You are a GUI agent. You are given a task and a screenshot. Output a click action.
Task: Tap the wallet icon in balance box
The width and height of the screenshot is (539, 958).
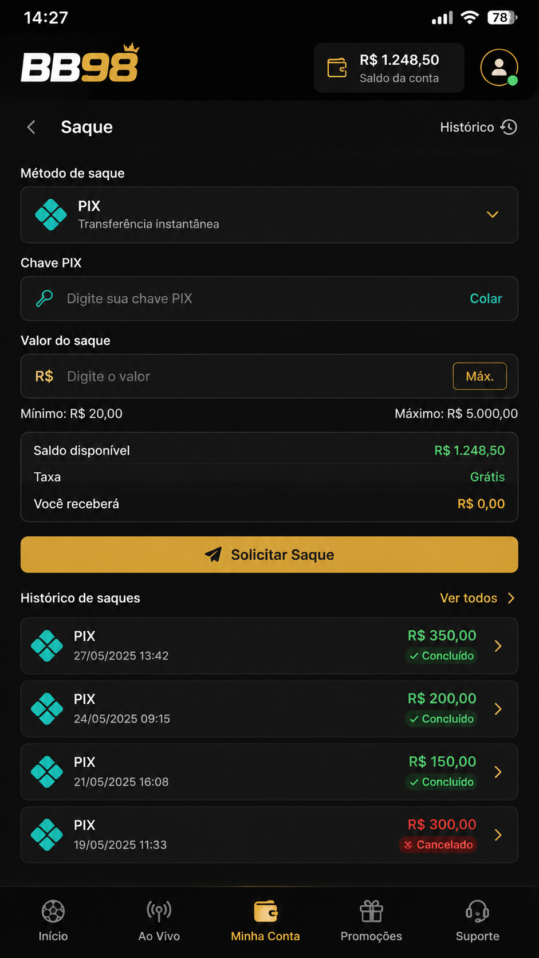click(337, 68)
